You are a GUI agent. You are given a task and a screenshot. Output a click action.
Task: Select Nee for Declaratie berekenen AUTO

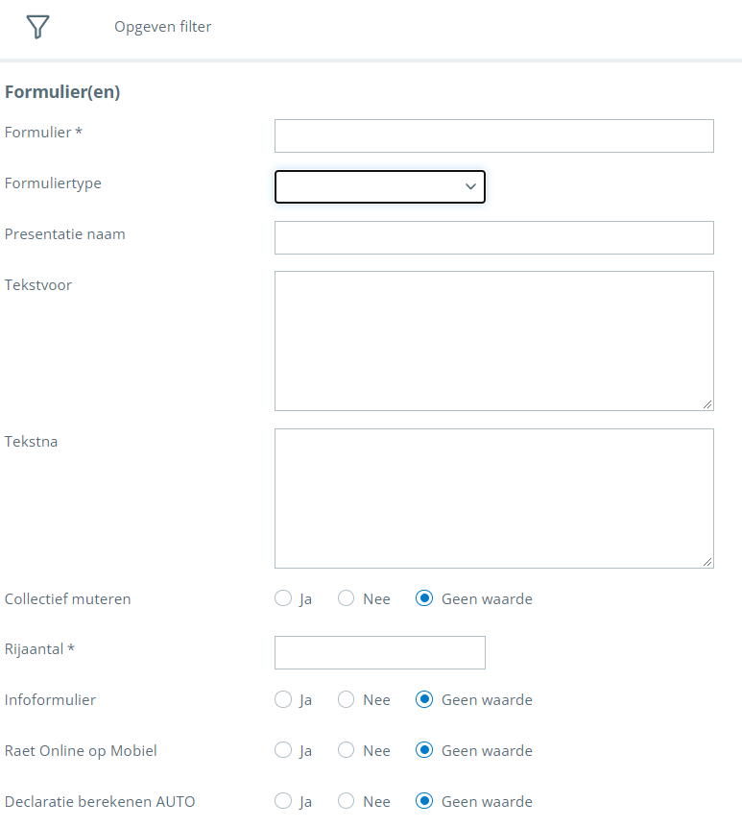(347, 801)
